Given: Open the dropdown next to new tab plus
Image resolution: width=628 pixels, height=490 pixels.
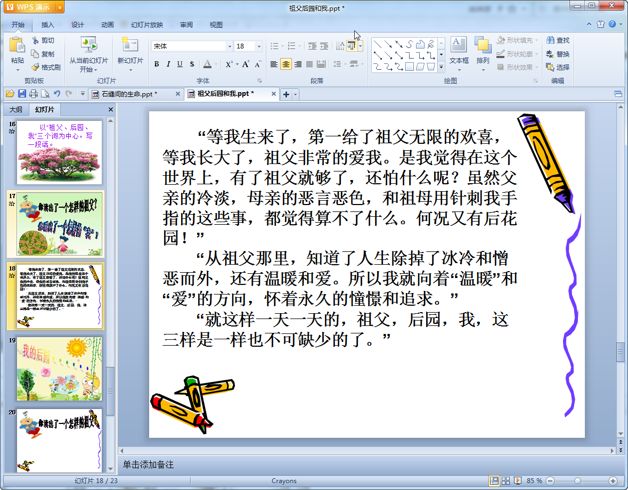Looking at the screenshot, I should tap(296, 94).
